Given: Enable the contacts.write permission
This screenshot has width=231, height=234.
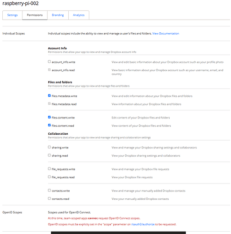Looking at the screenshot, I should (49, 190).
